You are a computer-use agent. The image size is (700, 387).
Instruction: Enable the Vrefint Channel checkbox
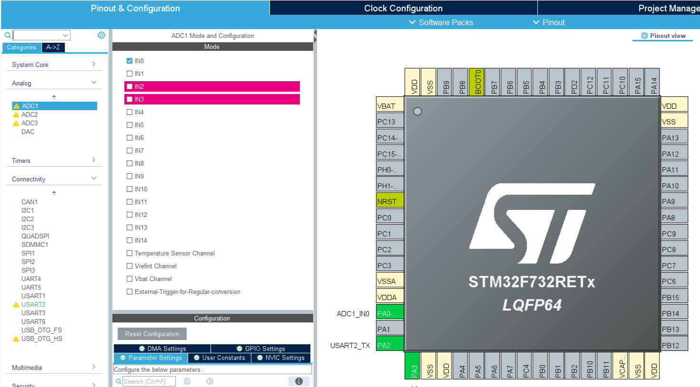(x=129, y=266)
